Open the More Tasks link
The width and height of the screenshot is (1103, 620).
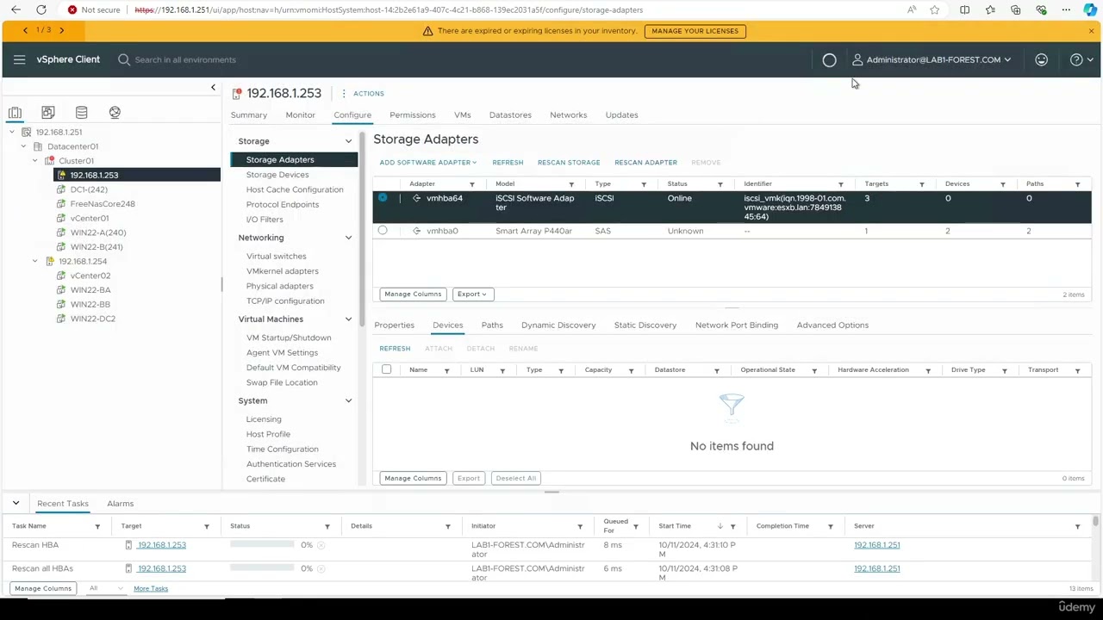tap(151, 589)
